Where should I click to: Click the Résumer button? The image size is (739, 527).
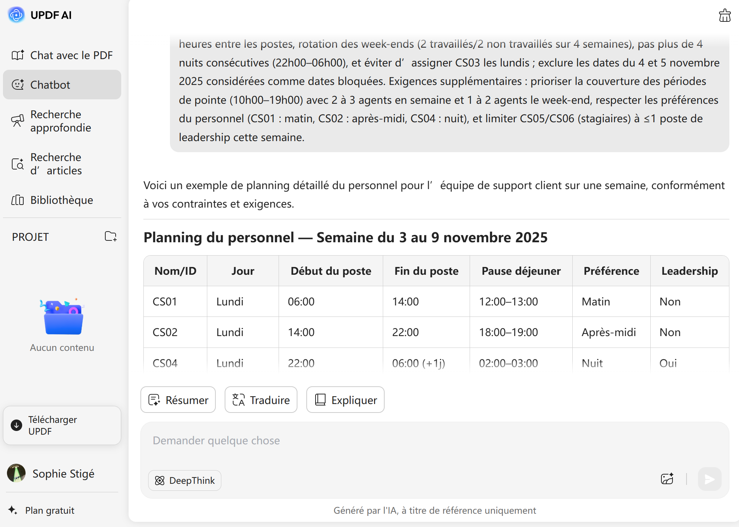coord(178,400)
